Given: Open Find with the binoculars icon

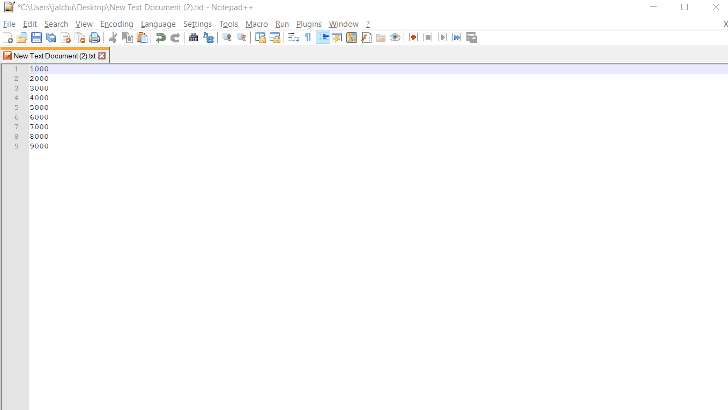Looking at the screenshot, I should 194,38.
